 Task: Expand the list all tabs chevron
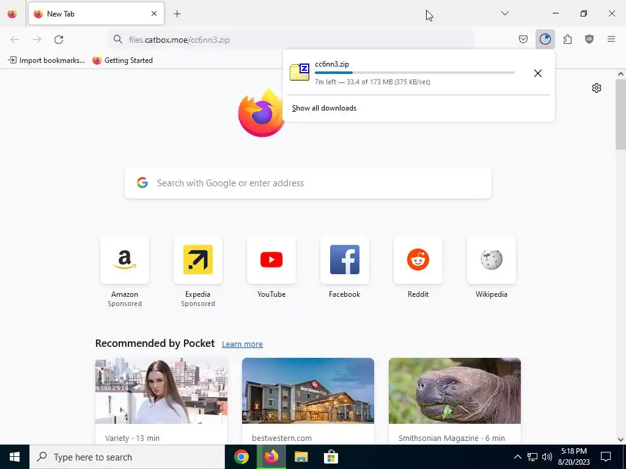point(505,13)
